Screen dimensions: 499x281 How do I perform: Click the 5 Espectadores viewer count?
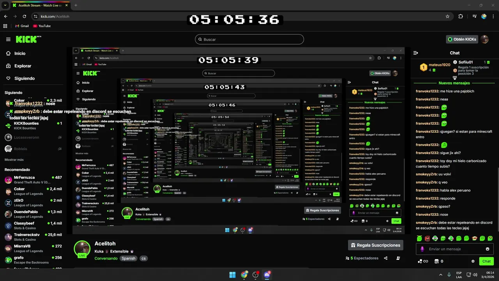(362, 258)
